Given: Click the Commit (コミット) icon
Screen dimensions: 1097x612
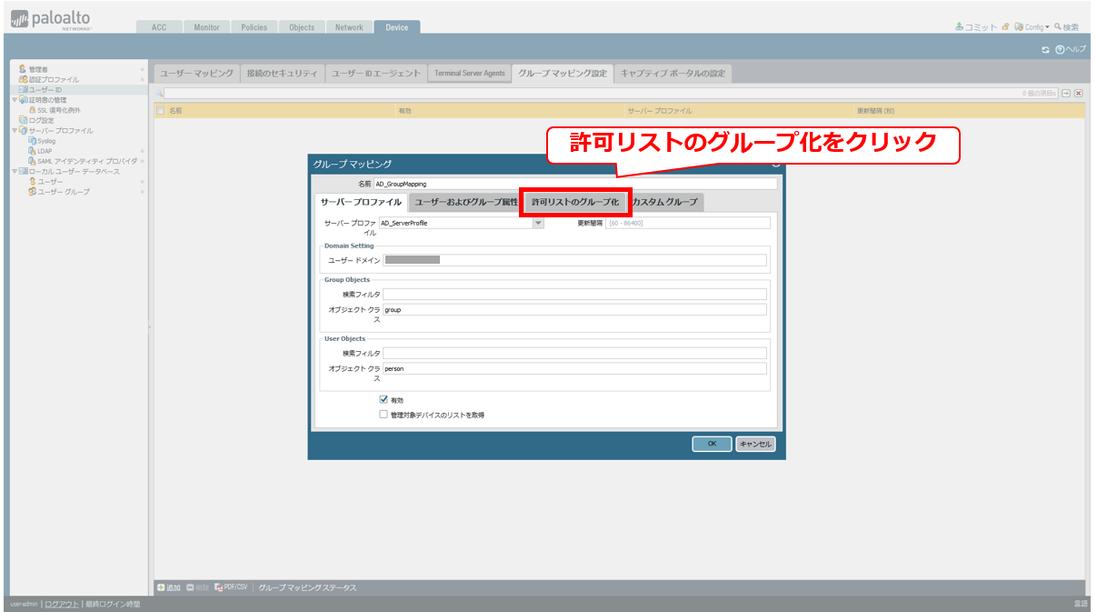Looking at the screenshot, I should [960, 27].
